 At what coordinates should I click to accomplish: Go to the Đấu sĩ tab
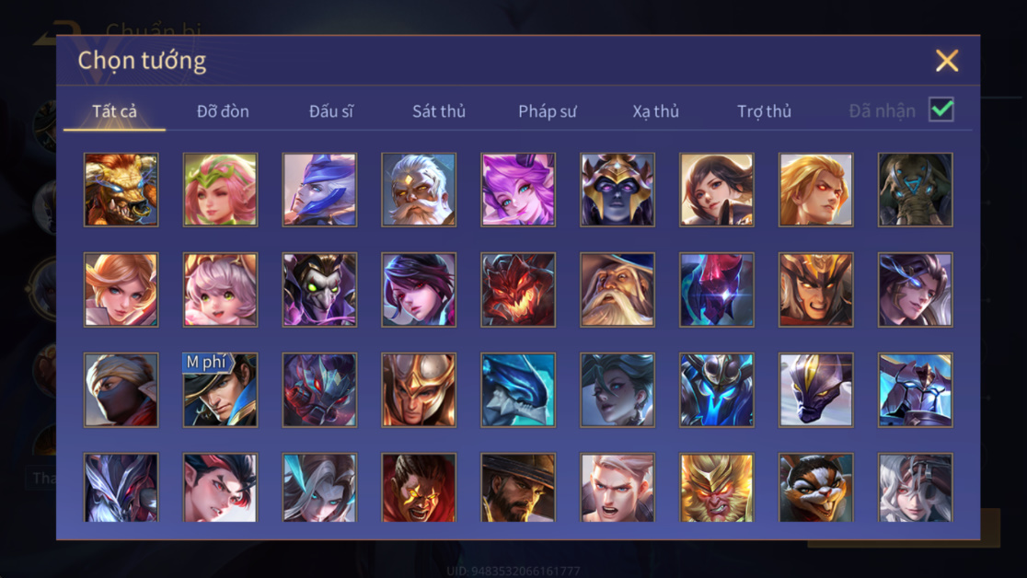330,111
